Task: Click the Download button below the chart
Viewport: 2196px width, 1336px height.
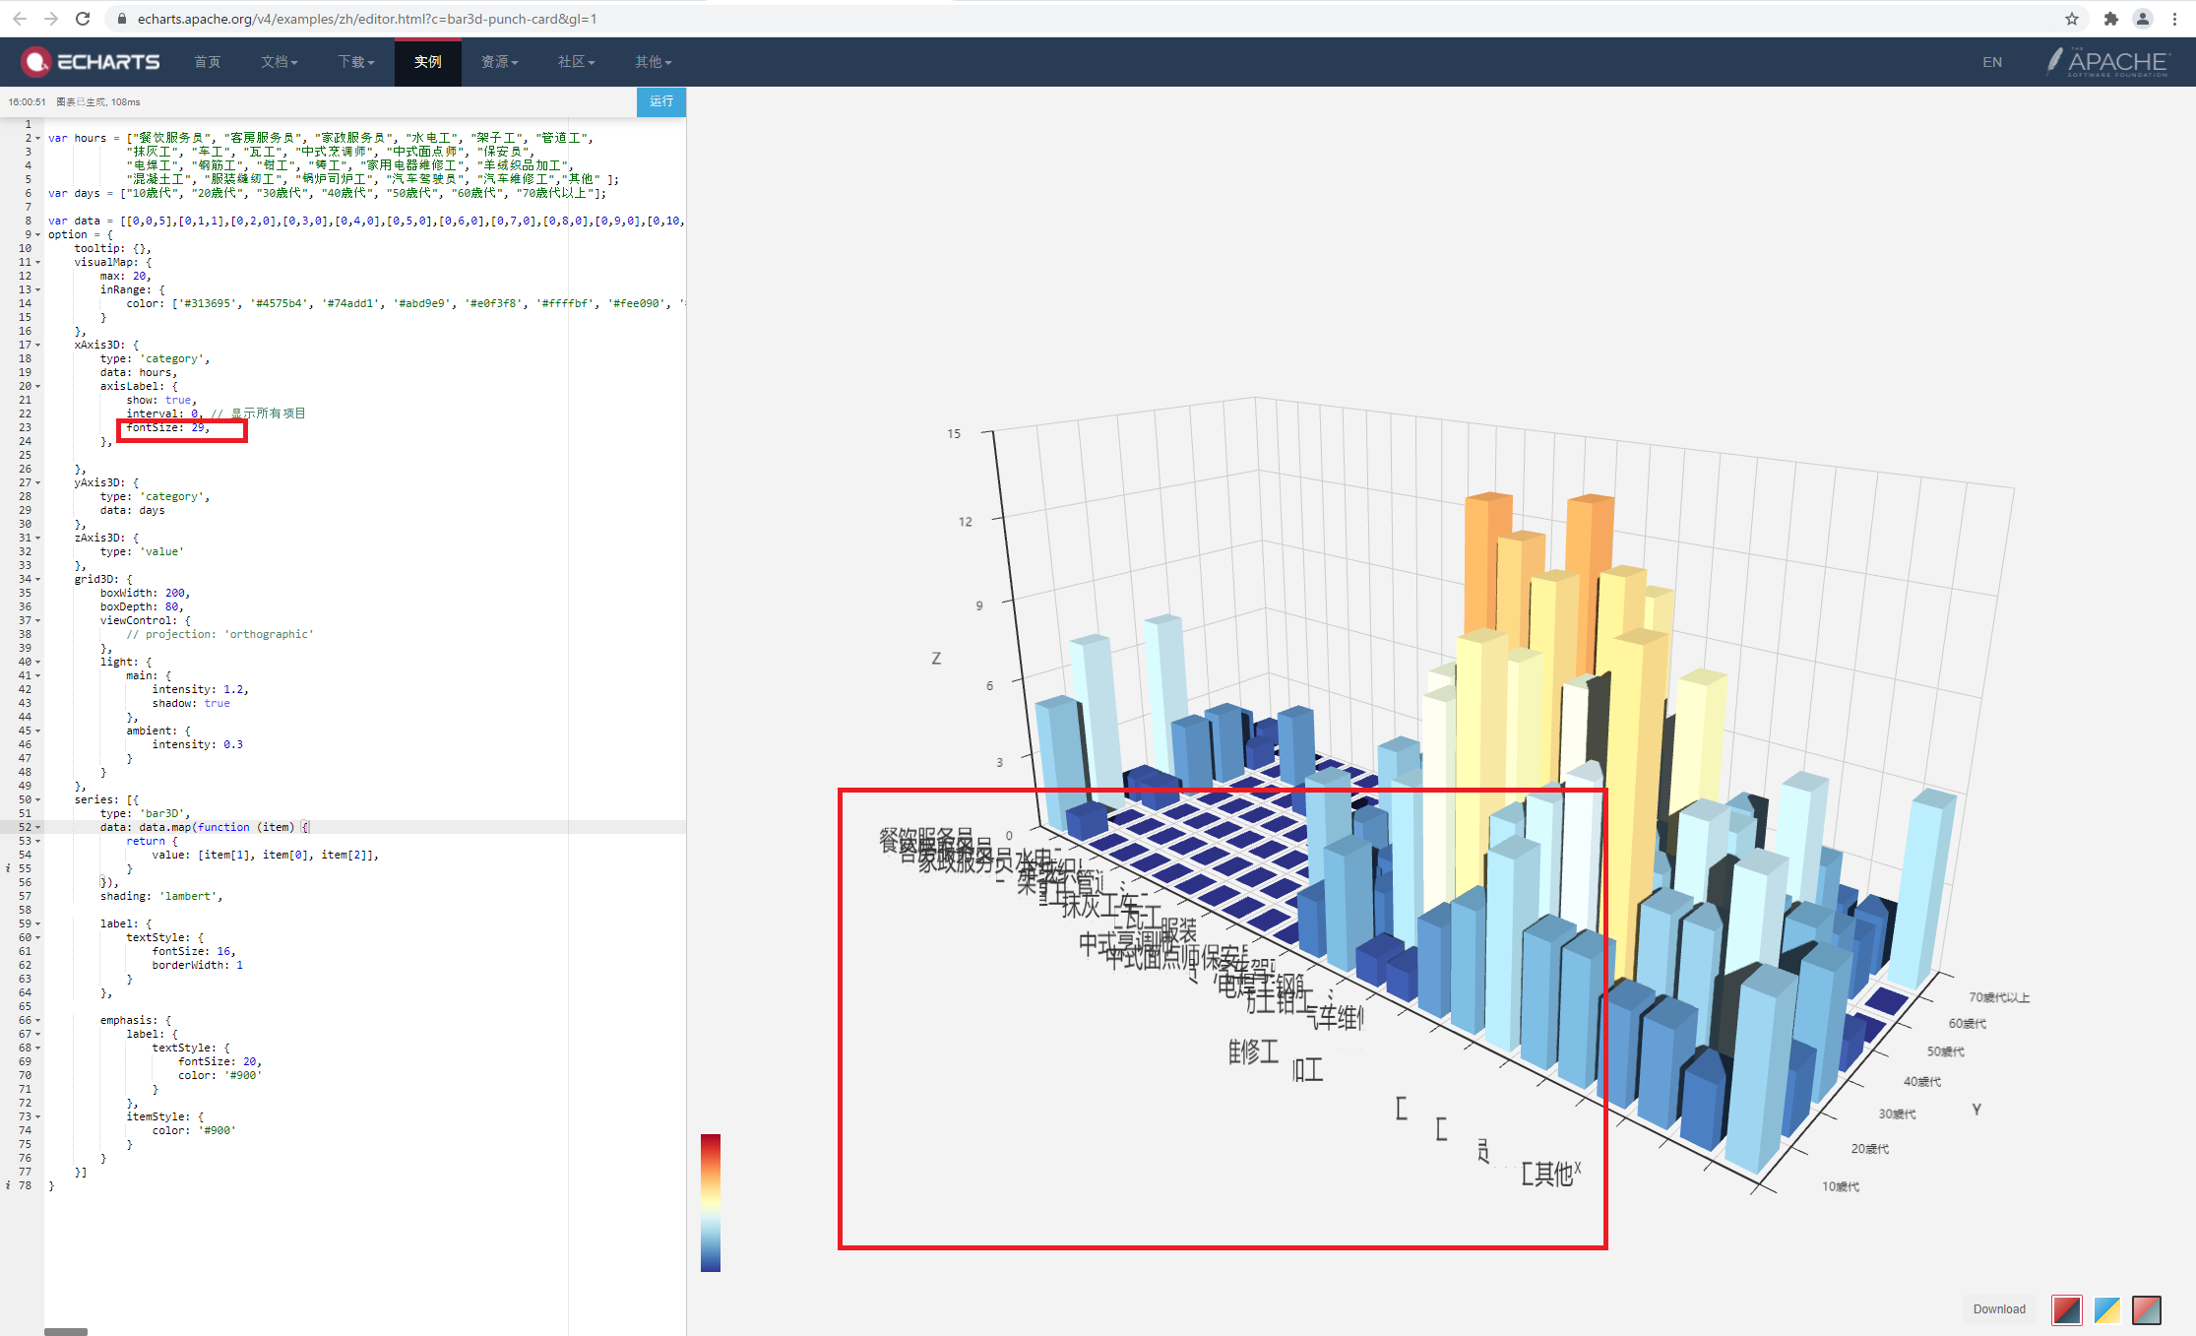Action: pyautogui.click(x=1998, y=1309)
